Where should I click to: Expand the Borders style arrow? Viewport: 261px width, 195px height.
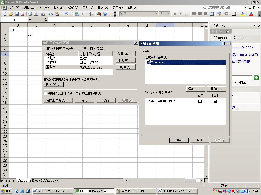238,14
